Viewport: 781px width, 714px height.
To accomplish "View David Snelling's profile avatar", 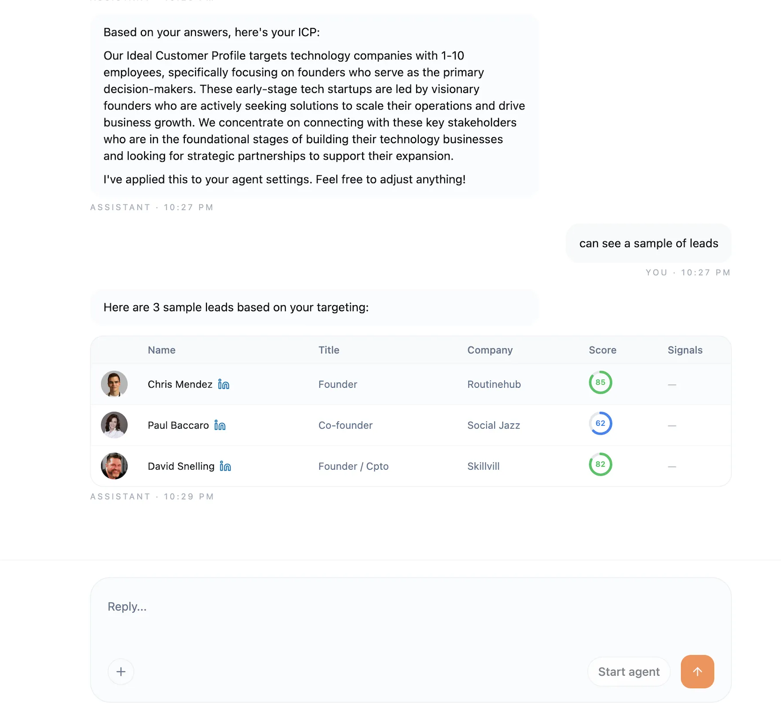I will point(114,466).
